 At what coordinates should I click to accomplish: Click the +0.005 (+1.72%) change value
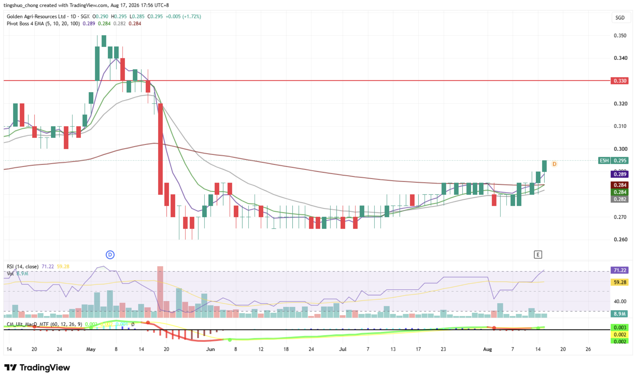tap(183, 16)
